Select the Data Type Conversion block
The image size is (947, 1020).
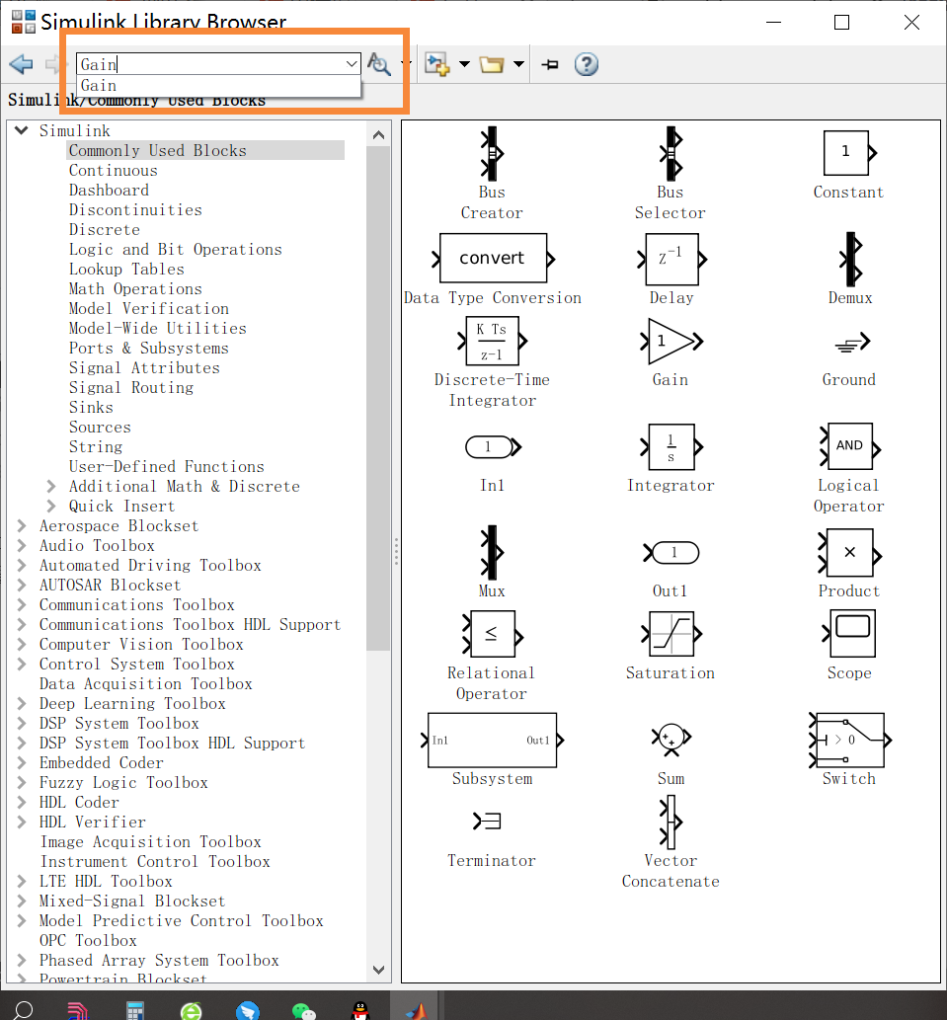[493, 259]
